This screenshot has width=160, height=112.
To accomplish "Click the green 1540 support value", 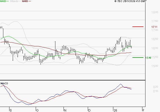I will pyautogui.click(x=148, y=58).
